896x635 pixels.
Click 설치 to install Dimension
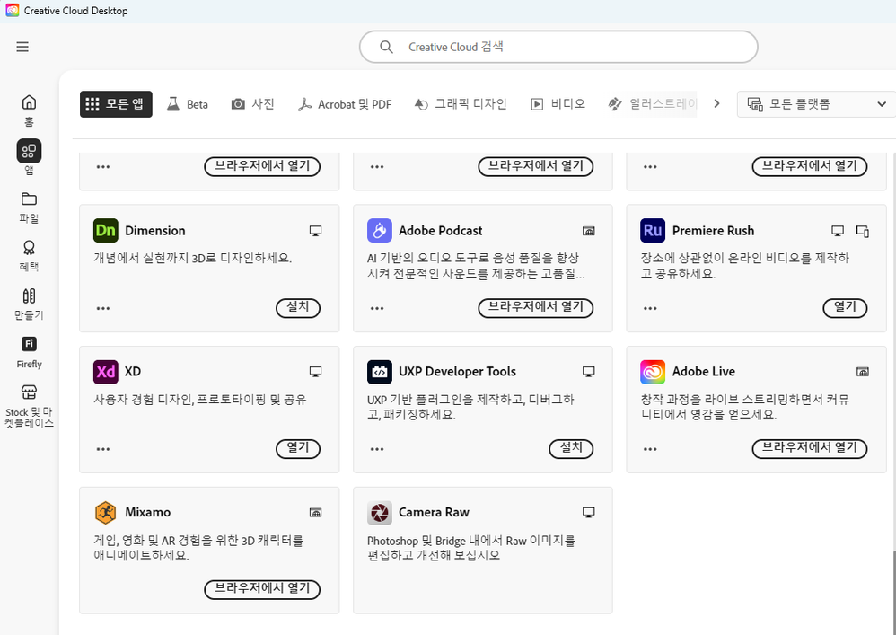tap(297, 308)
